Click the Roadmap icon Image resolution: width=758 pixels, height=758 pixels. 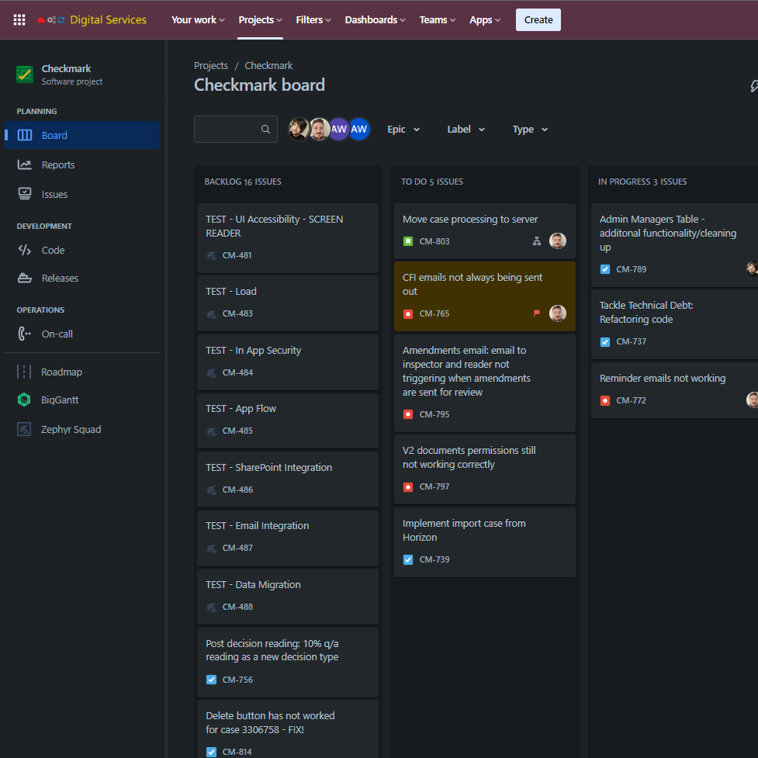coord(24,372)
